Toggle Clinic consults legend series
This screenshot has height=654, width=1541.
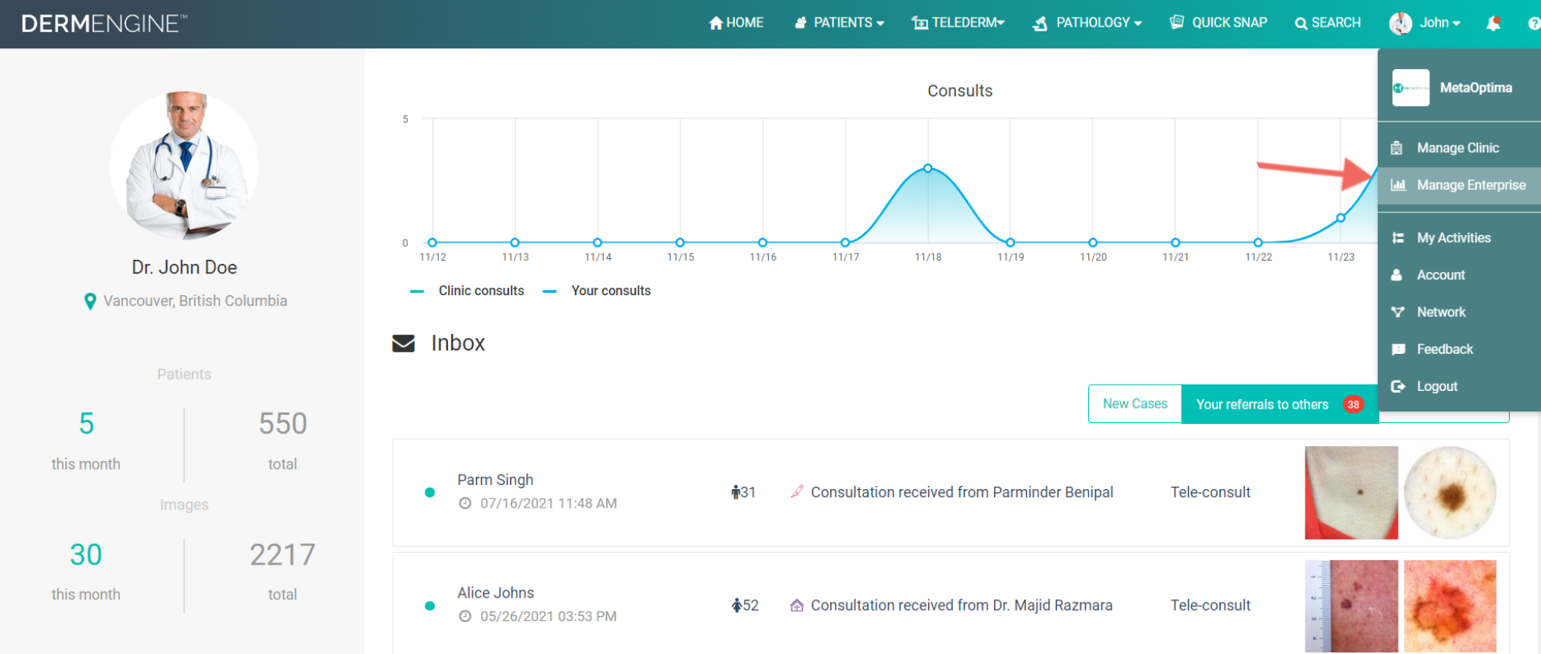[x=467, y=291]
